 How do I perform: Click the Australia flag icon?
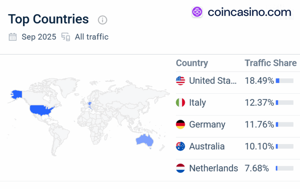point(180,146)
